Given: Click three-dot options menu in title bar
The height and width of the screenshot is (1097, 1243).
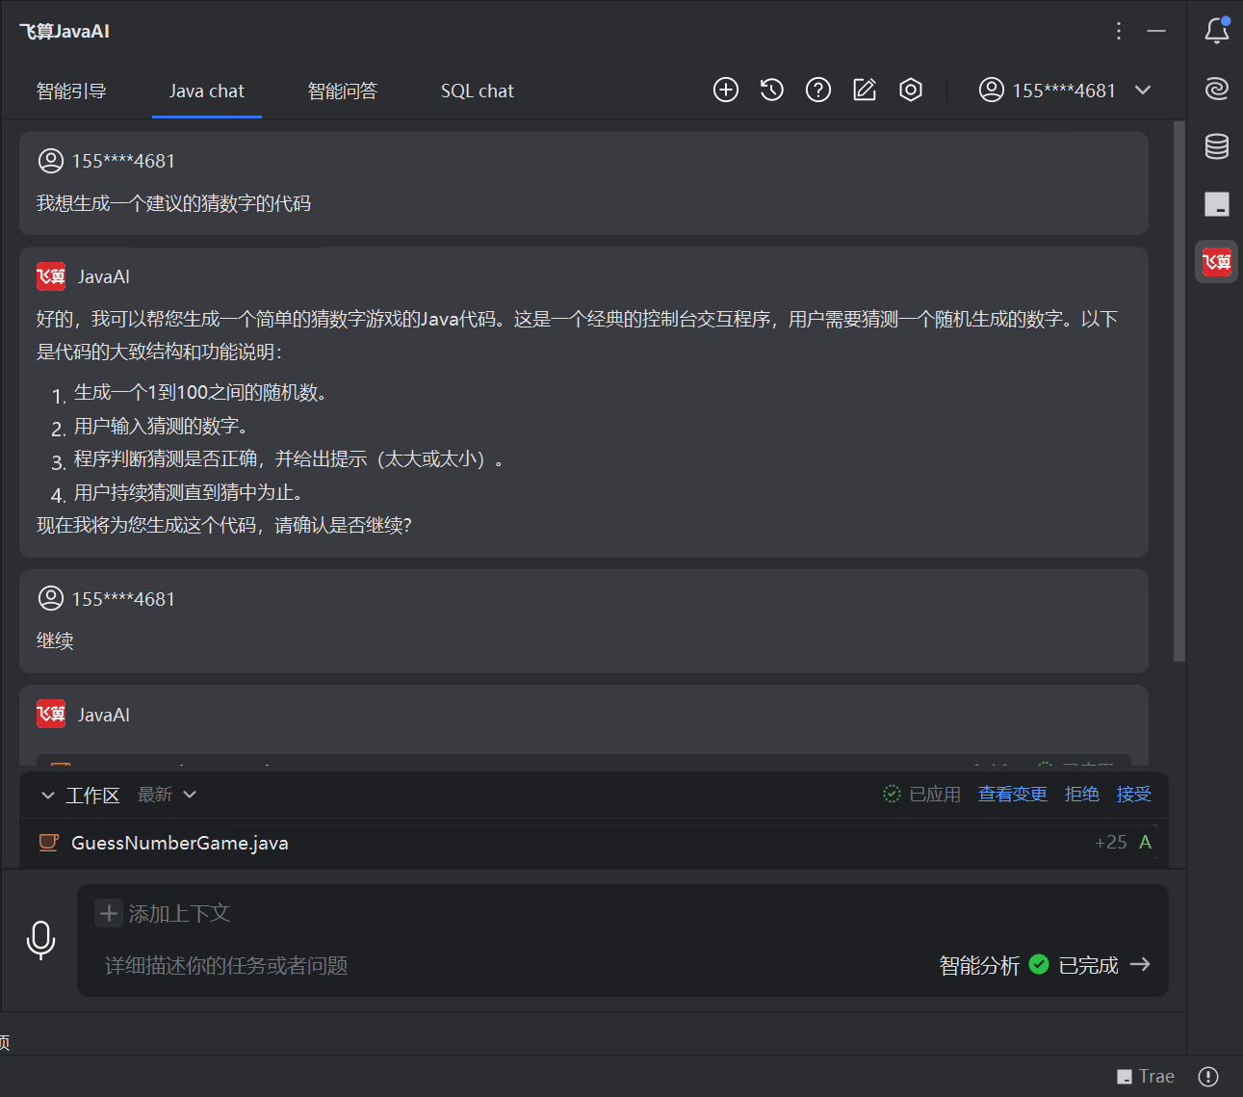Looking at the screenshot, I should 1118,31.
